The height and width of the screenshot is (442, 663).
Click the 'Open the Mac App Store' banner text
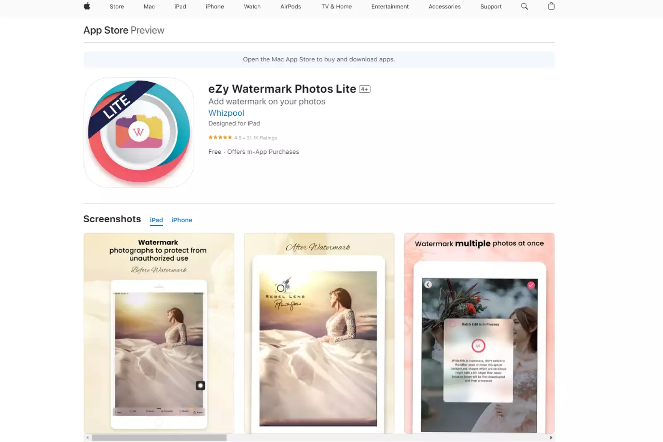(319, 59)
